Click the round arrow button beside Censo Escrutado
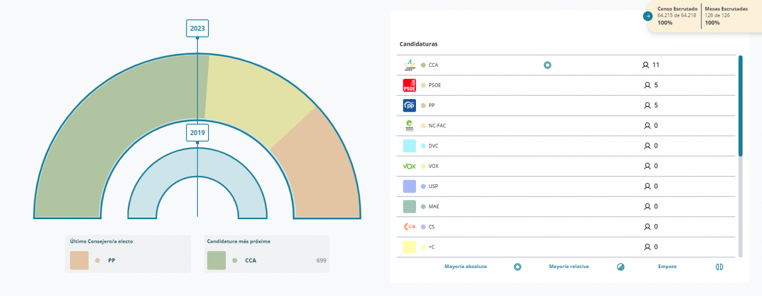The height and width of the screenshot is (296, 762). 648,16
